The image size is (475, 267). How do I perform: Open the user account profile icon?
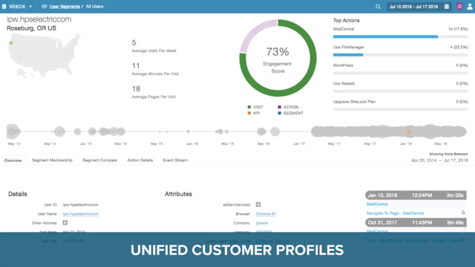(470, 6)
